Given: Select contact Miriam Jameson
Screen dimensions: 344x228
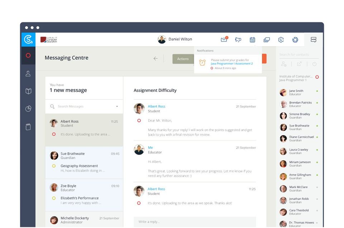Looking at the screenshot, I should click(299, 164).
